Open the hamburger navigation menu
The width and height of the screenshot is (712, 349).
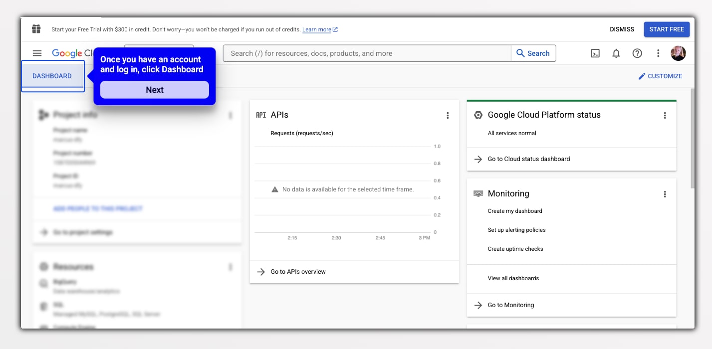(x=37, y=53)
